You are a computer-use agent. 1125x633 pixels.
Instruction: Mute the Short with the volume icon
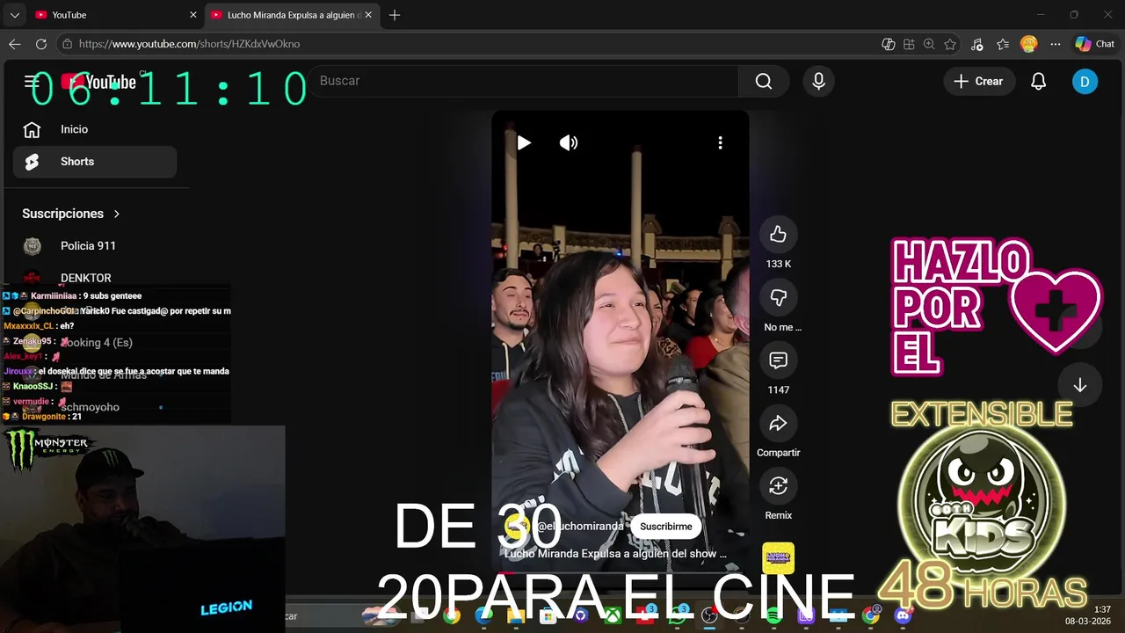569,142
